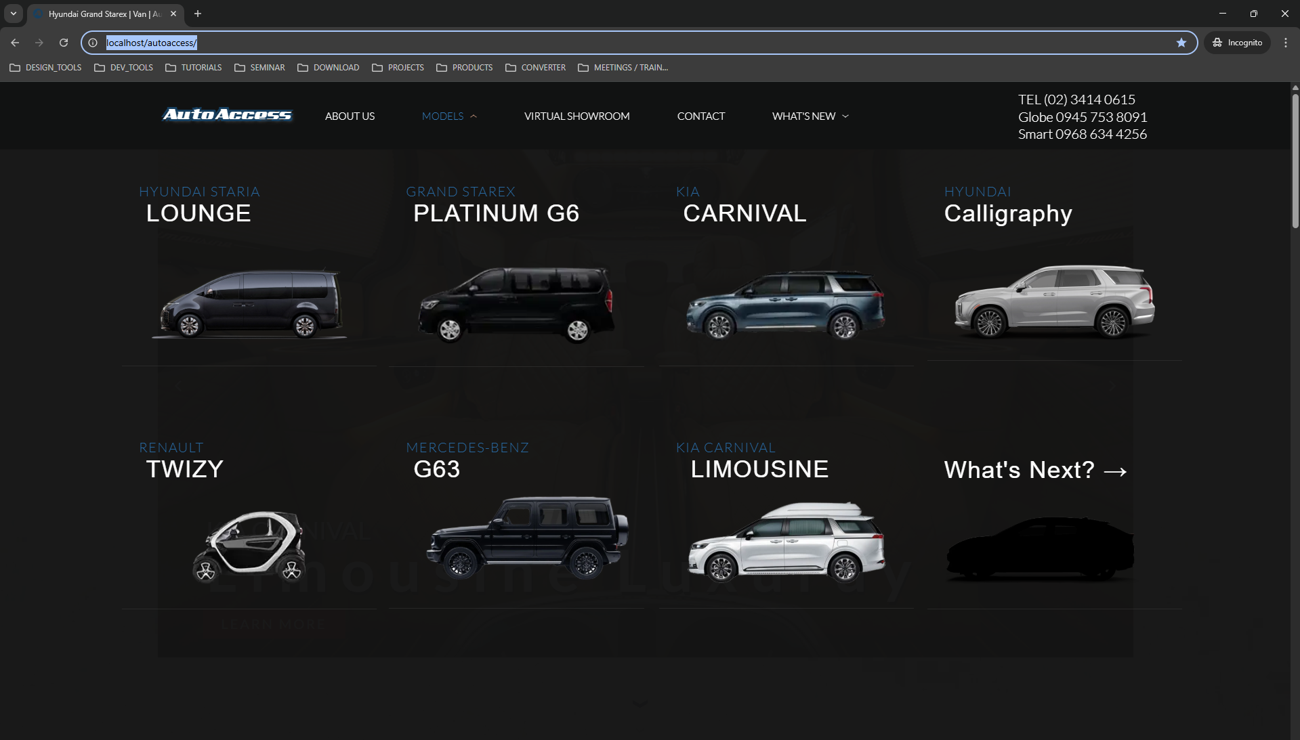Click the TEL (02) 3414 0615 number

[x=1076, y=100]
